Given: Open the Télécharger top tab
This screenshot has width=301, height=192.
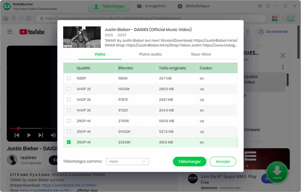Looking at the screenshot, I should (109, 6).
